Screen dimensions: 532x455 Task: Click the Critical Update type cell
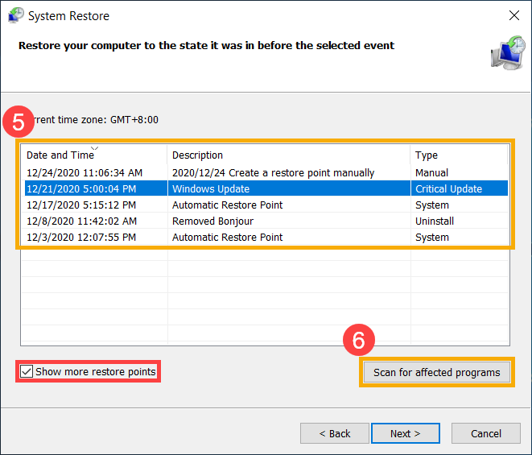[448, 188]
